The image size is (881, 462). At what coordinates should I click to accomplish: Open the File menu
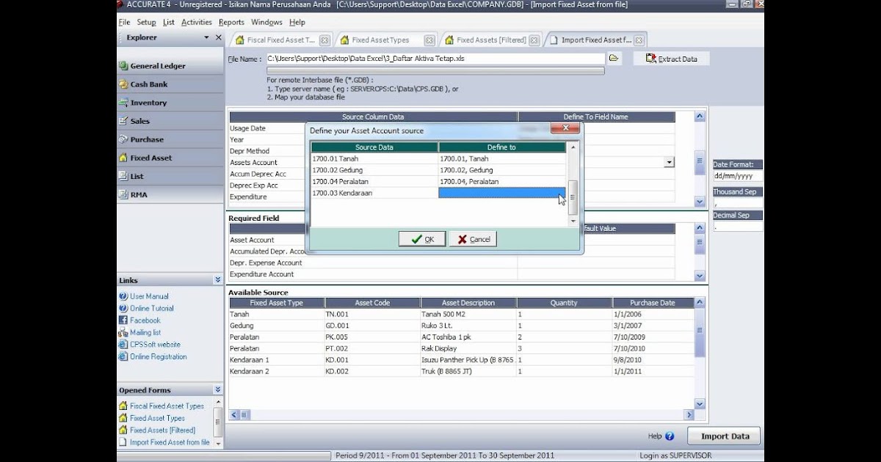click(124, 23)
